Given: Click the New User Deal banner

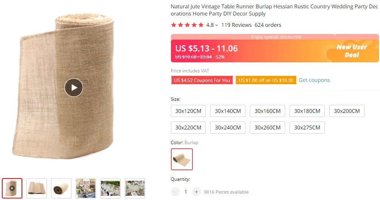Looking at the screenshot, I should pyautogui.click(x=352, y=51).
